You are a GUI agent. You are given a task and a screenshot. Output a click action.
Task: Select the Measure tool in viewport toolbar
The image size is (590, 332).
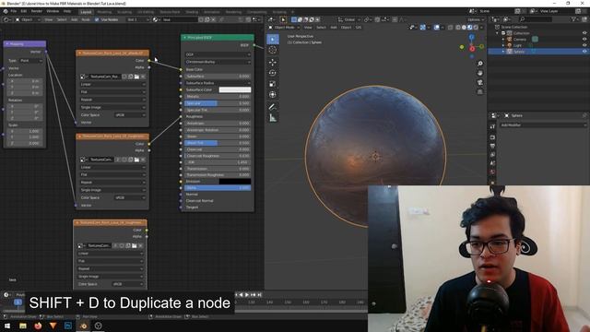click(273, 118)
